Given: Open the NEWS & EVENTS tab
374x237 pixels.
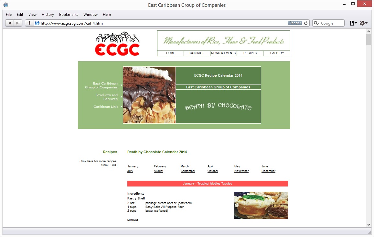Looking at the screenshot, I should (223, 53).
